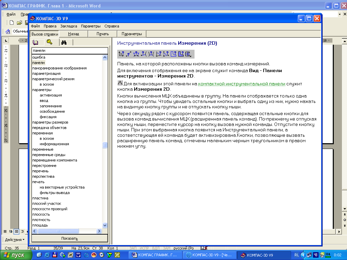Click the Вызов справки button

point(45,34)
